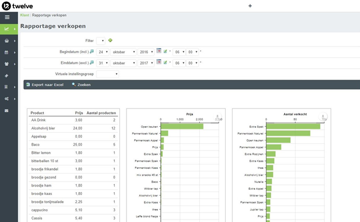
Task: Open the envelope mail sidebar icon
Action: 7,110
